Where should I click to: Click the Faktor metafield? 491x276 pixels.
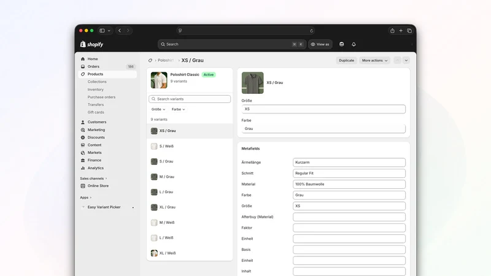point(349,228)
